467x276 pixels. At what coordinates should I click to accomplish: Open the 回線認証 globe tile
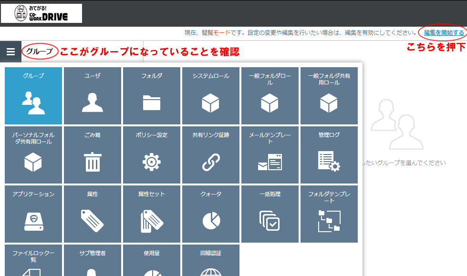click(211, 260)
